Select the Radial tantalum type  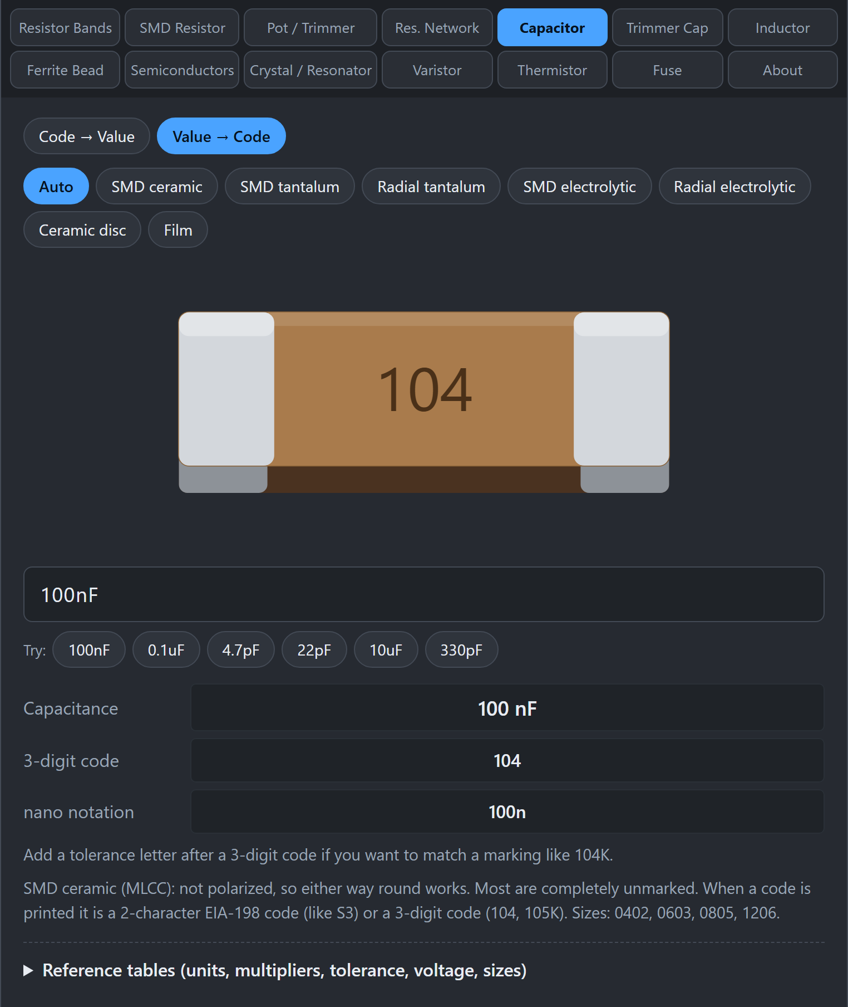coord(431,186)
